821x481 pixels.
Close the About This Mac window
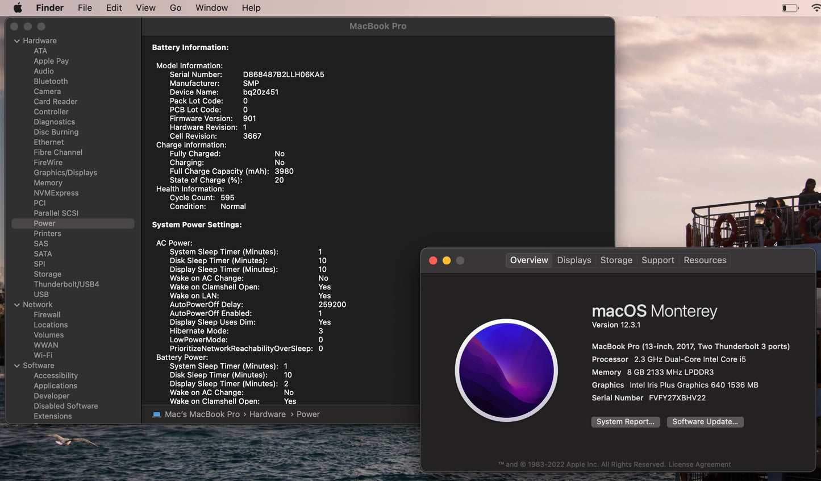click(x=433, y=260)
